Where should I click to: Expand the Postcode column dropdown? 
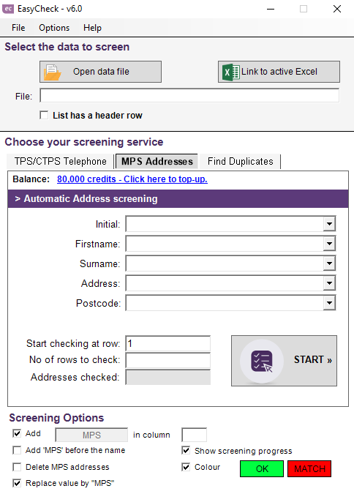pyautogui.click(x=329, y=303)
